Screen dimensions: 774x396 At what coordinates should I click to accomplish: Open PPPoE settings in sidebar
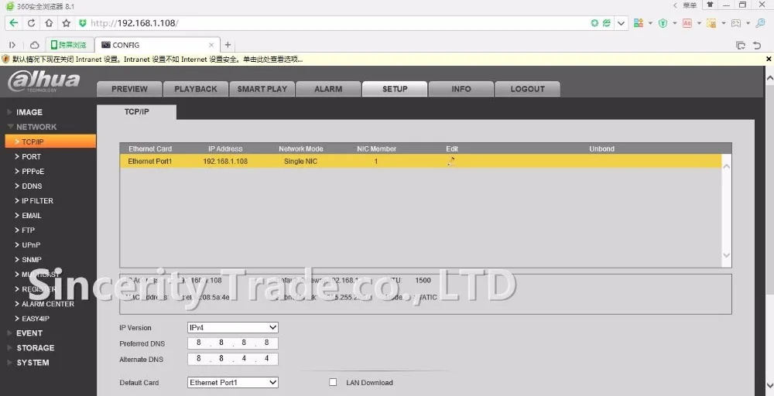[x=33, y=171]
